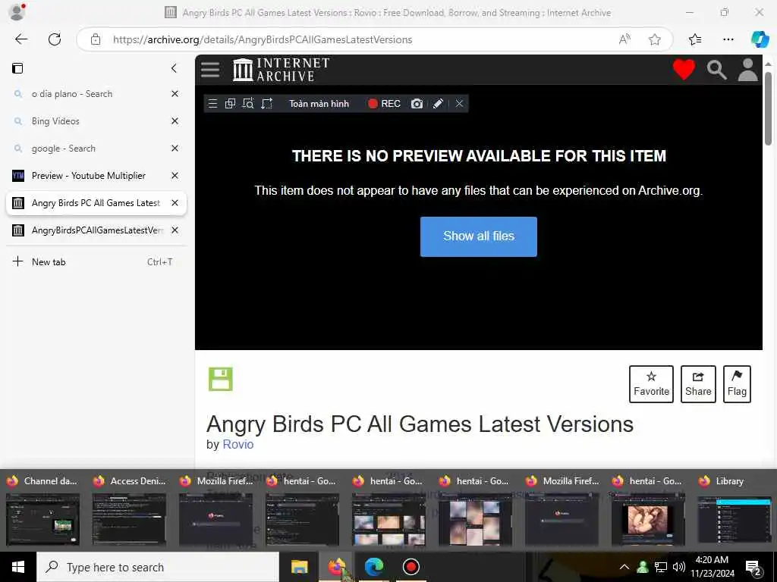777x582 pixels.
Task: Open Library Firefox window thumbnail
Action: (735, 510)
